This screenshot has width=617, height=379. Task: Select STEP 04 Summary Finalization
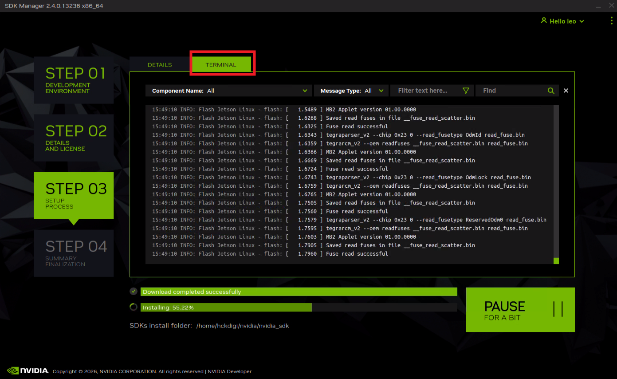74,253
